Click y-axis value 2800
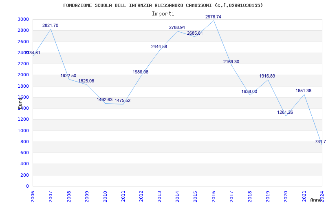The width and height of the screenshot is (326, 204). pyautogui.click(x=23, y=30)
